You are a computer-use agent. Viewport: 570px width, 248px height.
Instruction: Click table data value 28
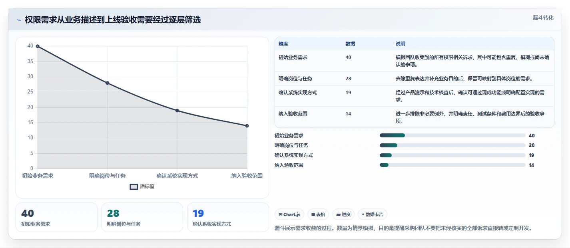pyautogui.click(x=348, y=79)
